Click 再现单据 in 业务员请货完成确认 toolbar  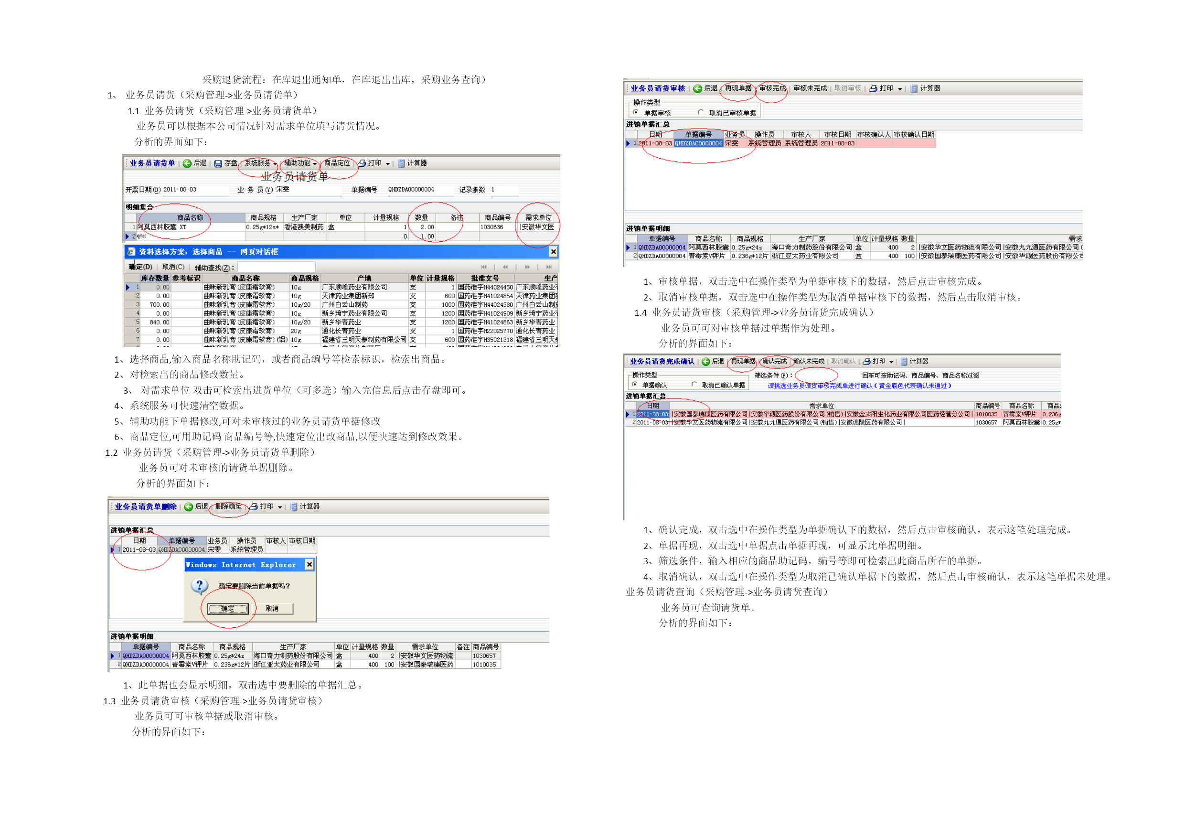(744, 362)
